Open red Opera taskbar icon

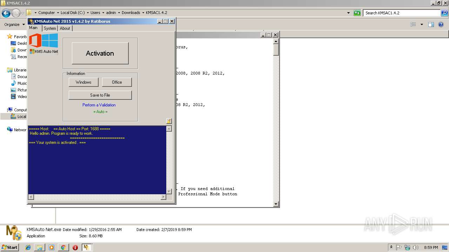pyautogui.click(x=75, y=247)
